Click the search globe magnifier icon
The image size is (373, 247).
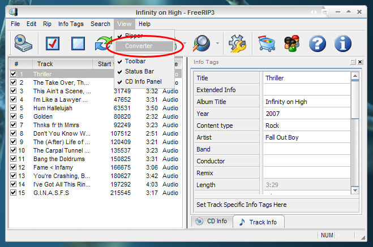[201, 43]
